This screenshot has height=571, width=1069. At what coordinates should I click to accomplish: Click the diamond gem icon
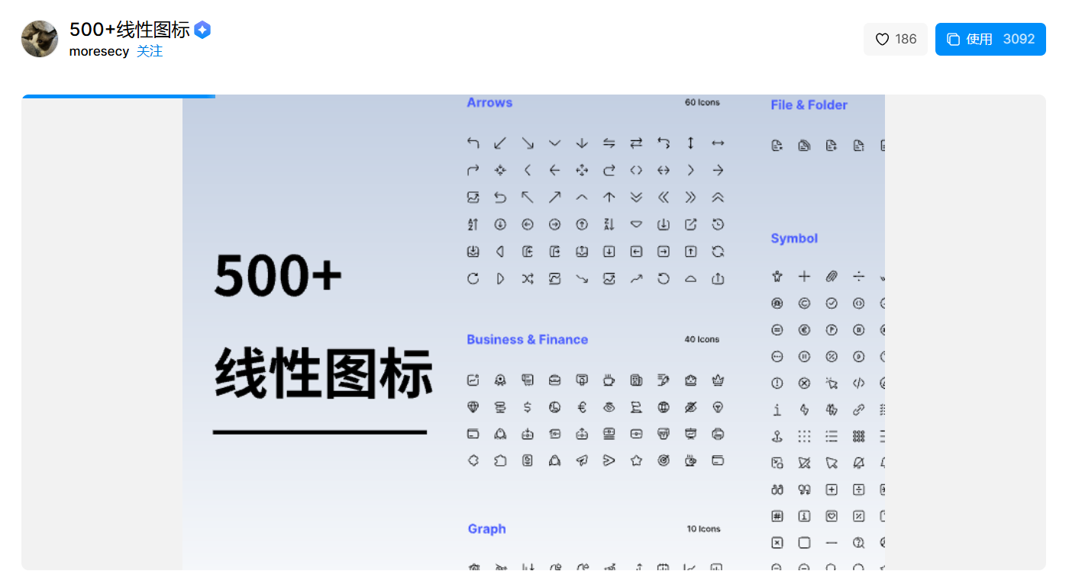(473, 407)
